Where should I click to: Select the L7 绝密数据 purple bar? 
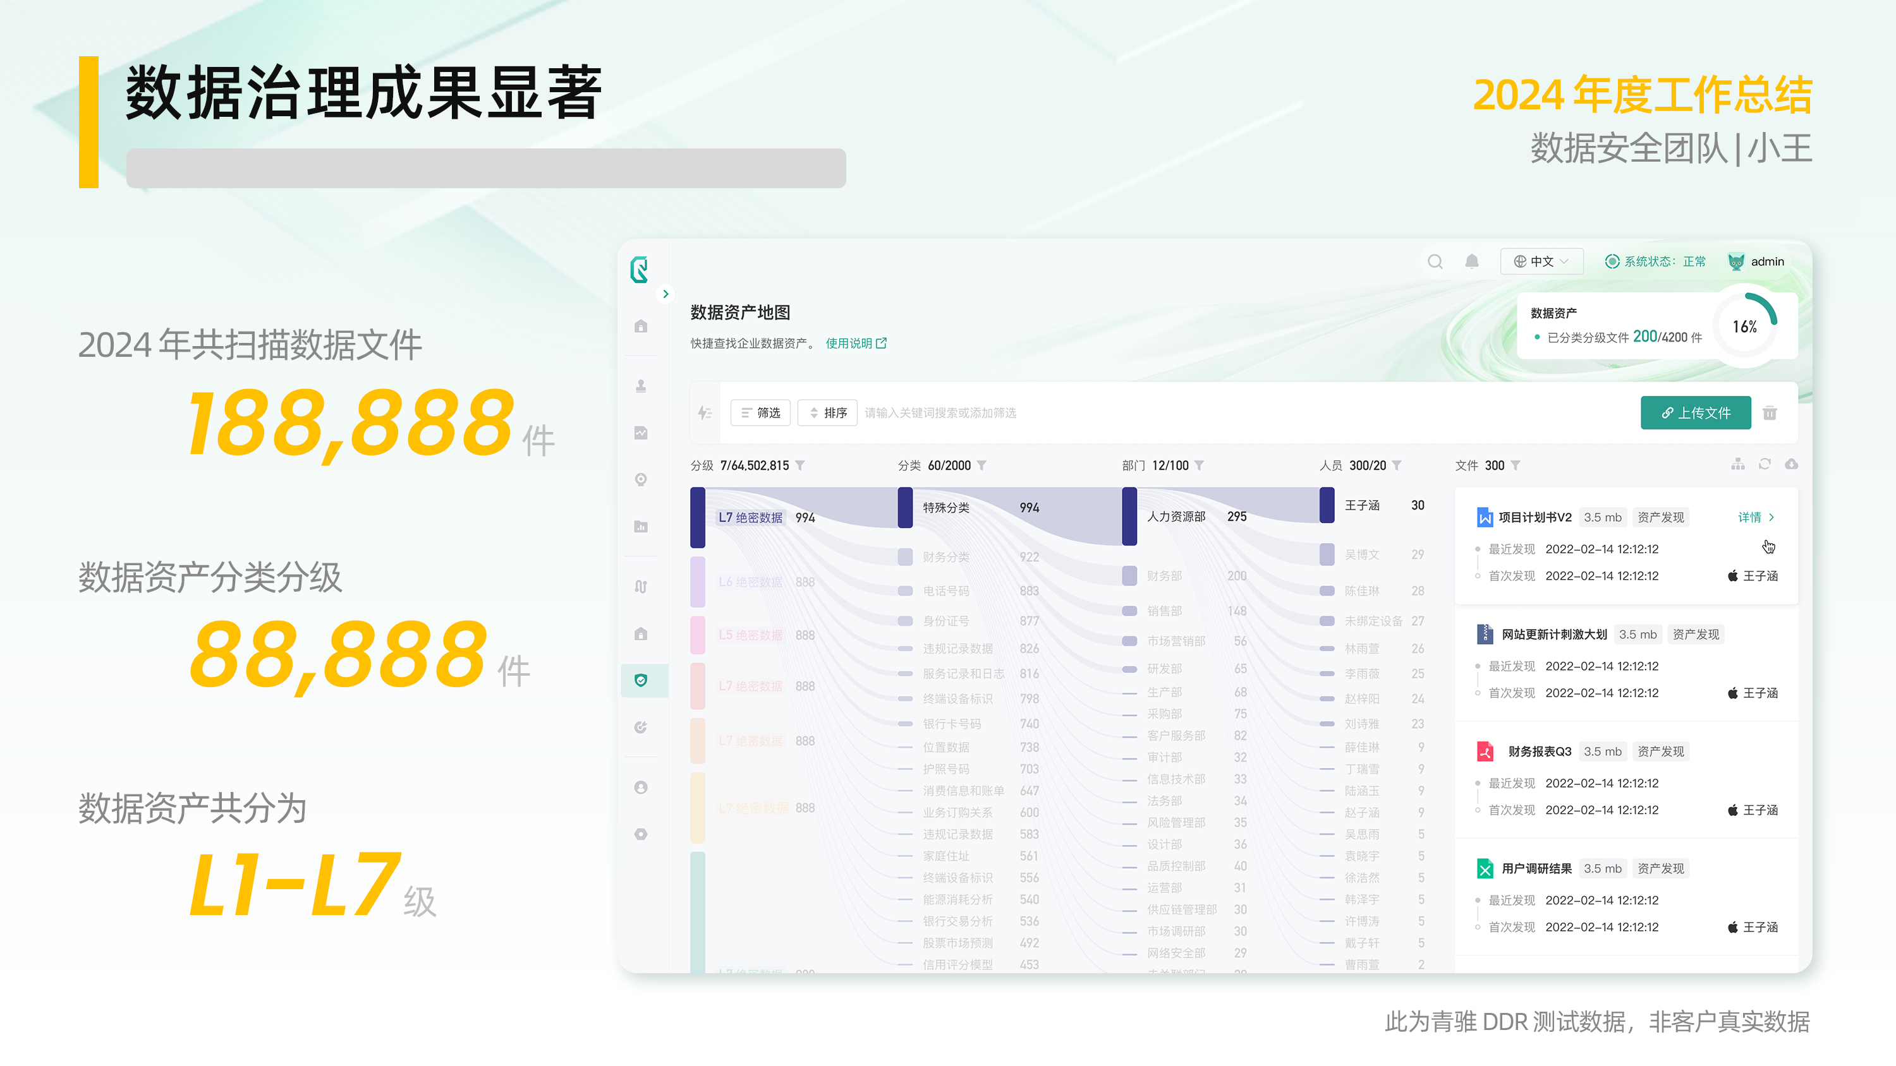tap(698, 517)
